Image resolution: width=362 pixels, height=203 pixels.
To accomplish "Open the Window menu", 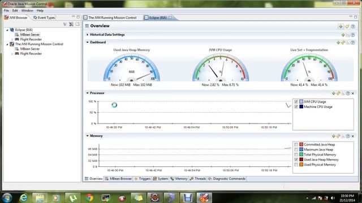I will pos(27,11).
